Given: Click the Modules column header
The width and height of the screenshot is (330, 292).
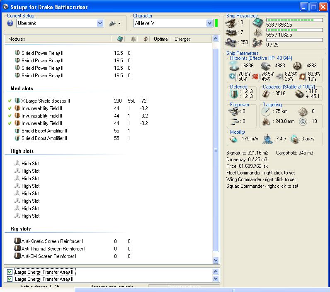Looking at the screenshot, I should click(17, 39).
